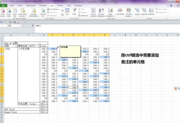Click the Show Detail button
This screenshot has width=180, height=123.
(162, 9)
